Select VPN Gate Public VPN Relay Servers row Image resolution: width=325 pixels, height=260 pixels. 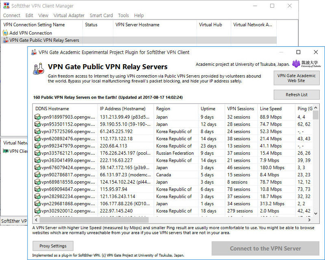coord(139,40)
